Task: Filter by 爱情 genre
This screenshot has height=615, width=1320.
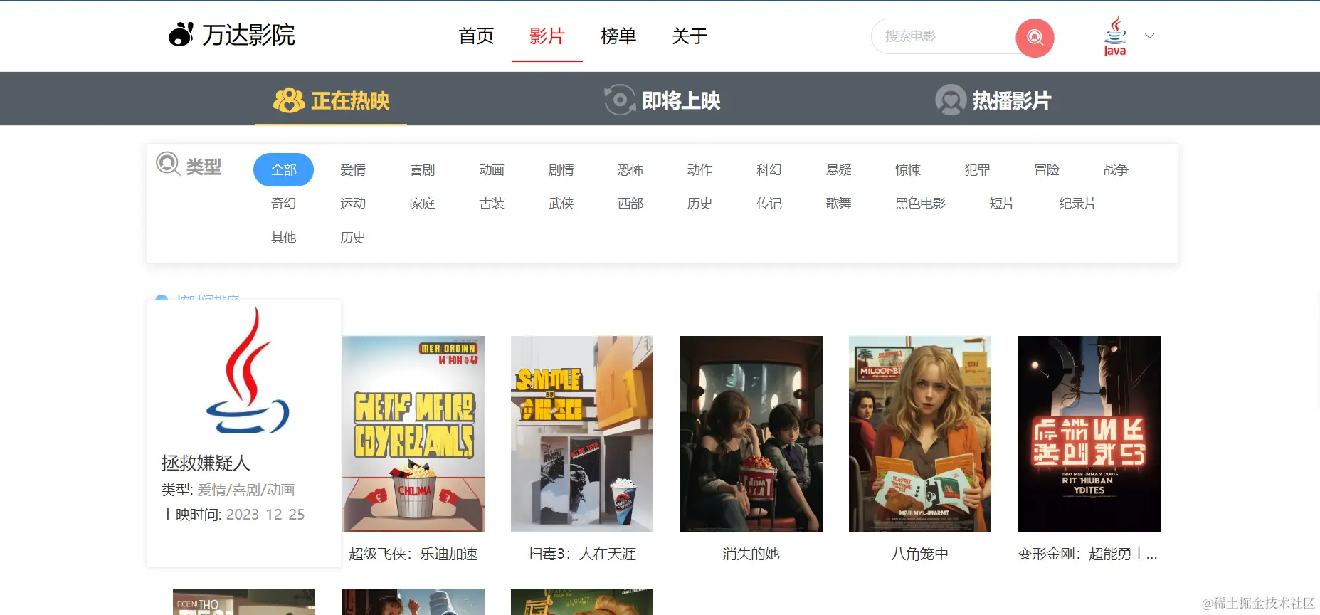Action: pos(353,169)
